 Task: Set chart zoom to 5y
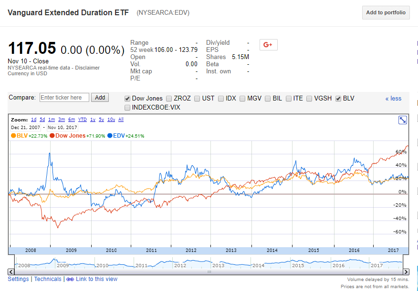point(101,120)
